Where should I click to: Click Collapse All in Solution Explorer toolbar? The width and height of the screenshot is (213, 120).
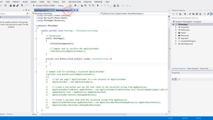coord(197,14)
